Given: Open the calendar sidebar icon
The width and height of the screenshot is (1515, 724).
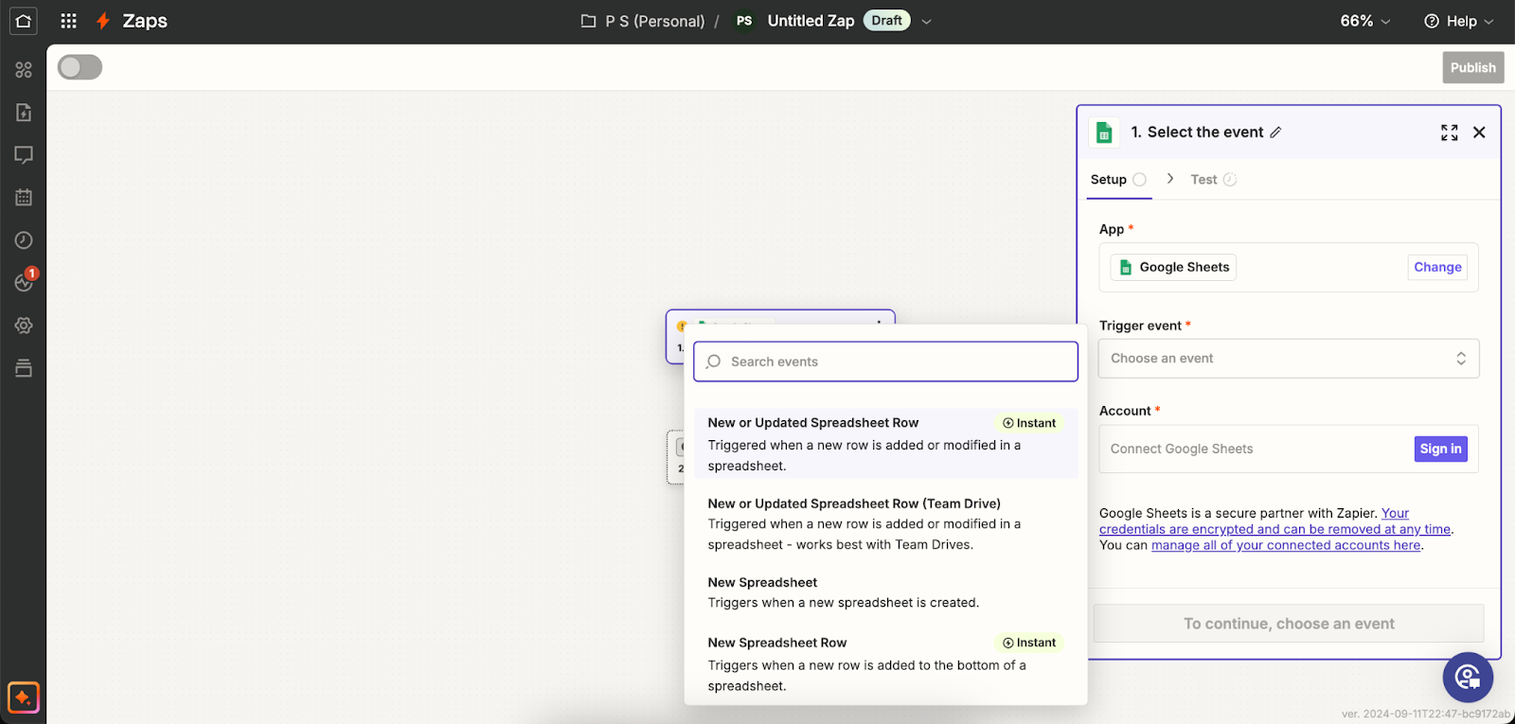Looking at the screenshot, I should point(24,197).
